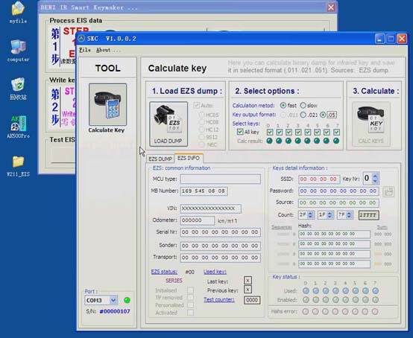Switch to the EZS INFO tab
This screenshot has height=338, width=413.
(189, 158)
